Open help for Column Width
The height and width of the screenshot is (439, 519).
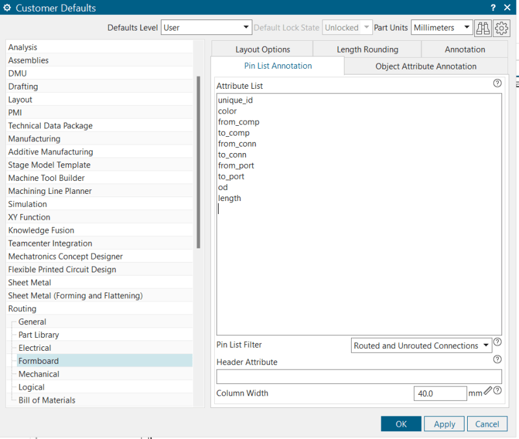[497, 390]
